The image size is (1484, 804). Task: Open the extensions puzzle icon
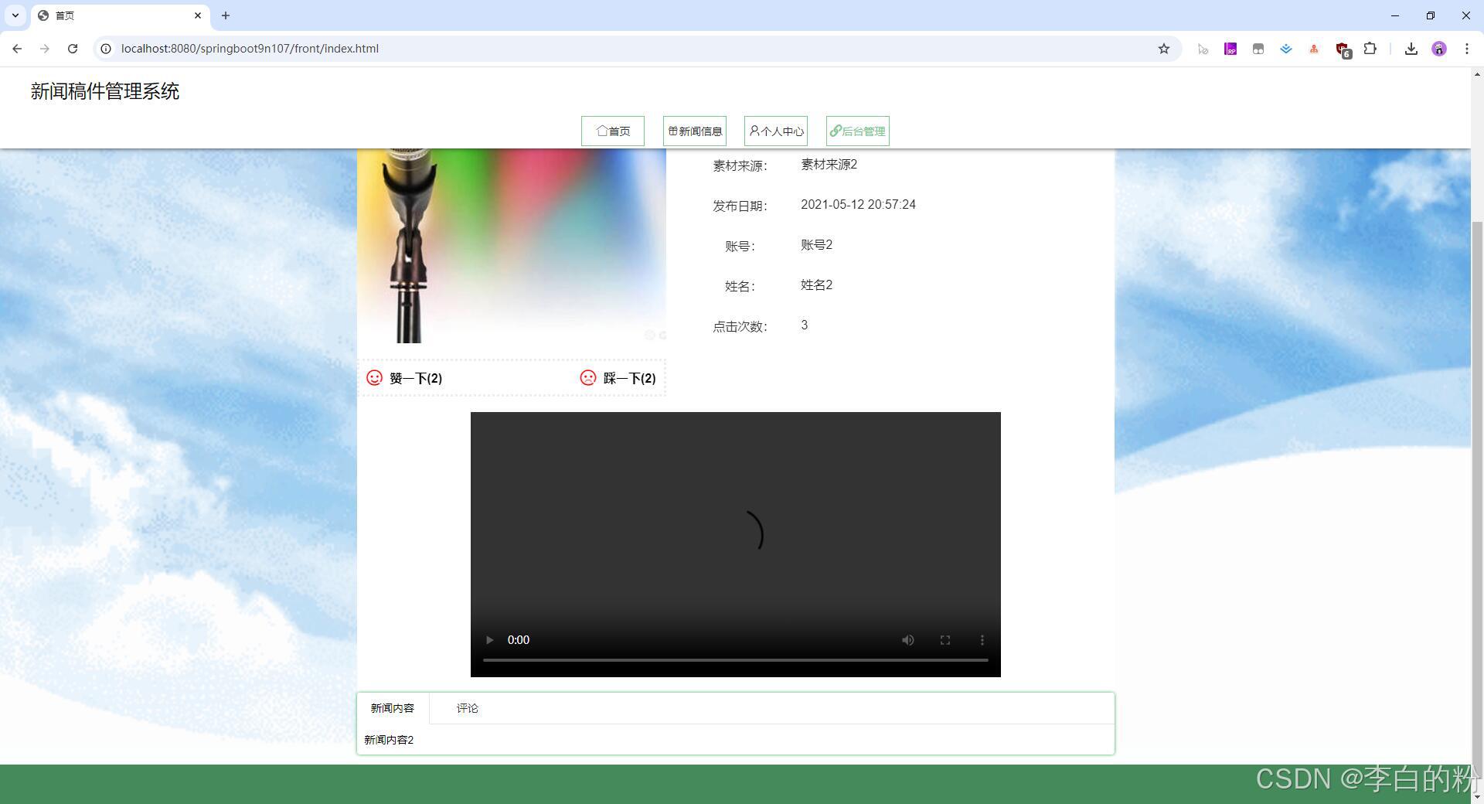tap(1370, 49)
